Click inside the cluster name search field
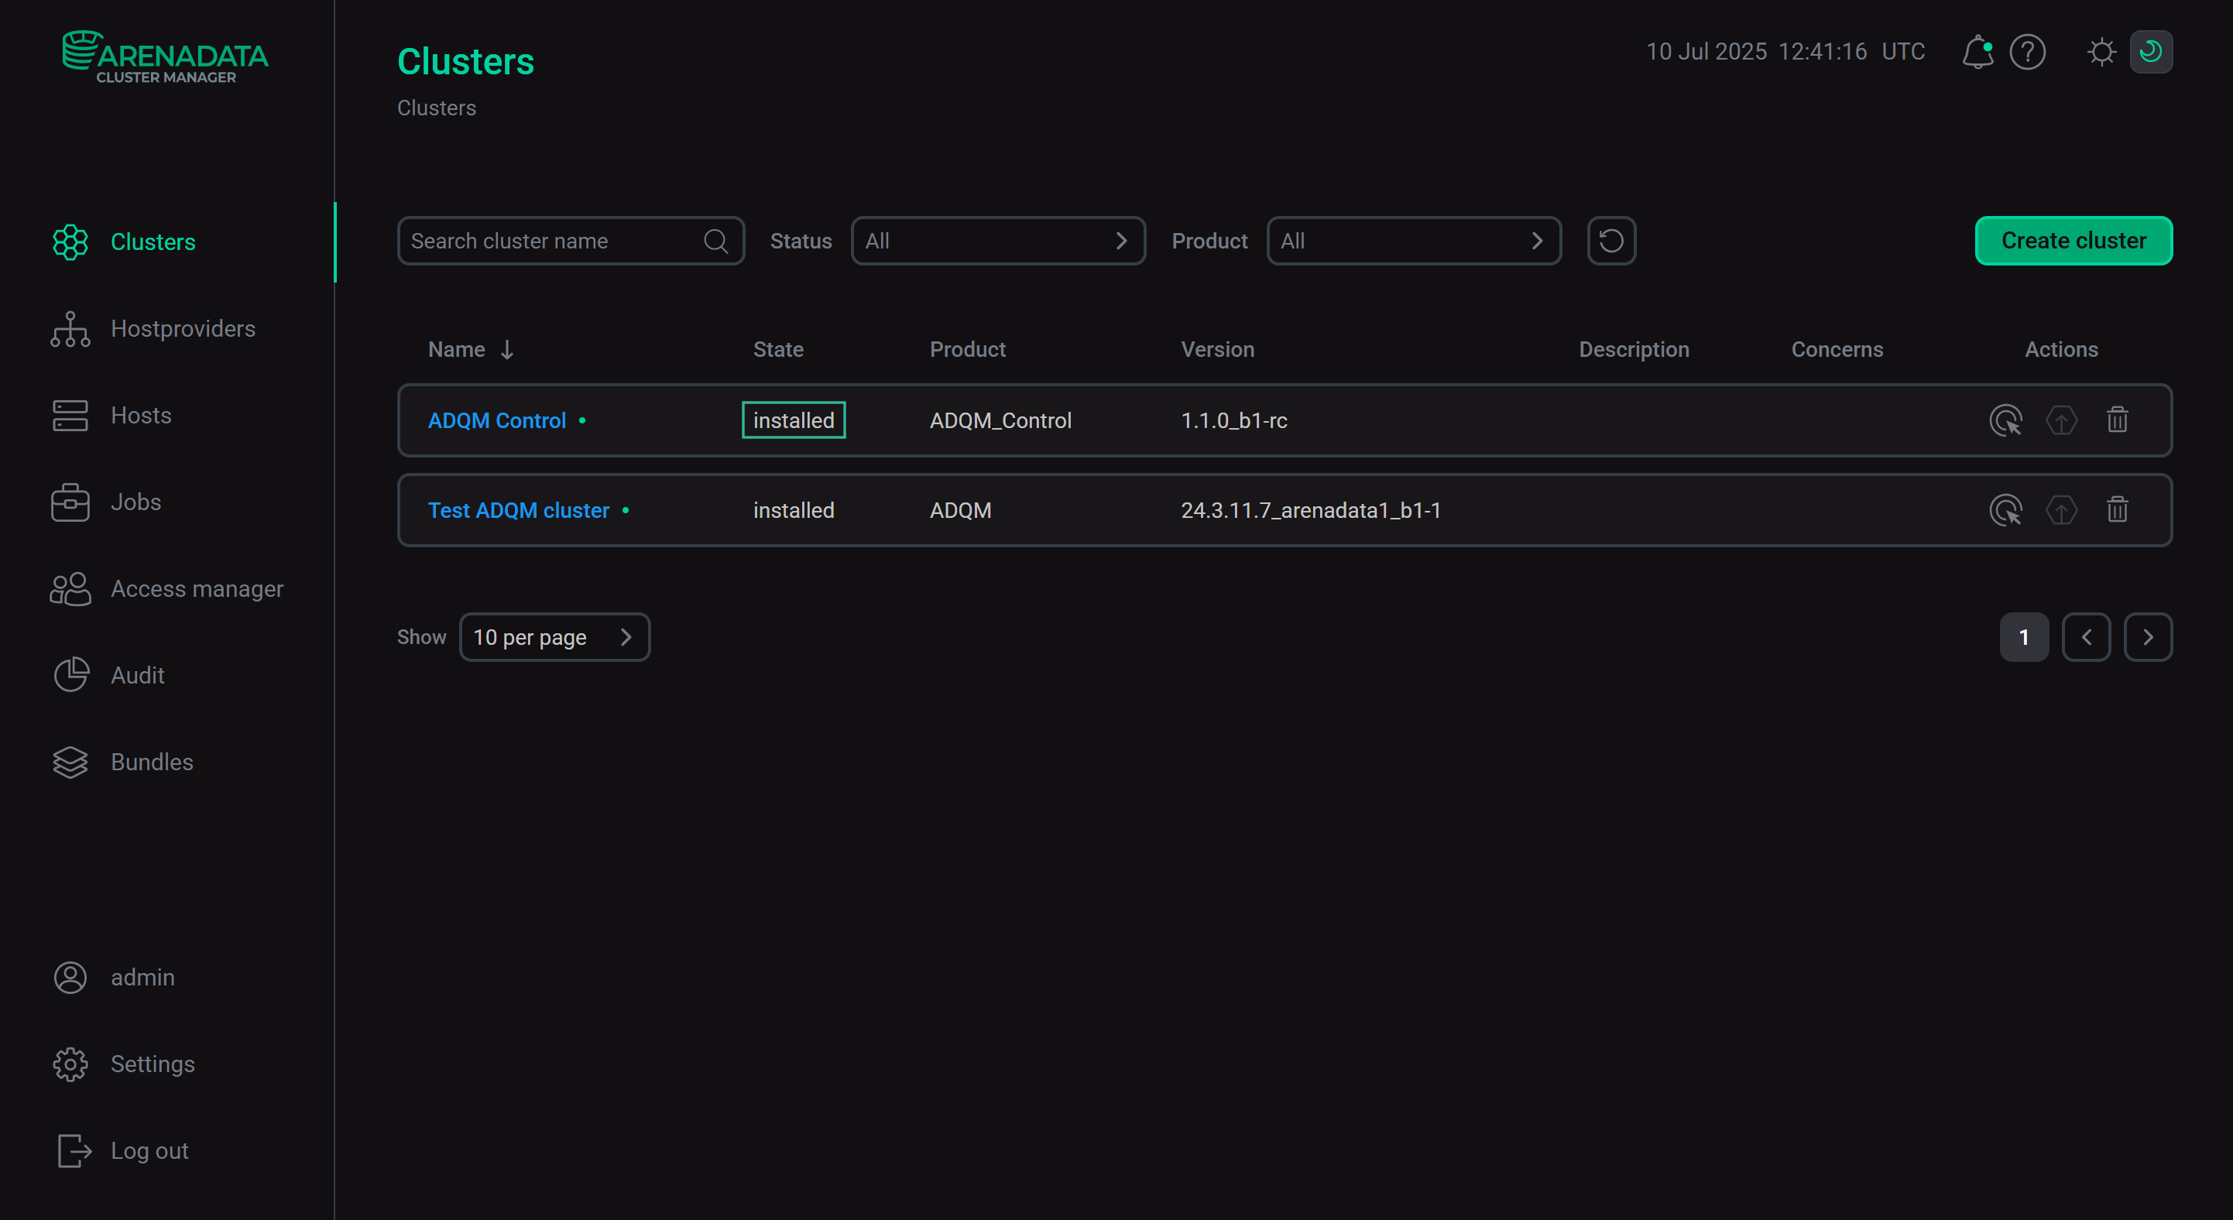 point(555,240)
